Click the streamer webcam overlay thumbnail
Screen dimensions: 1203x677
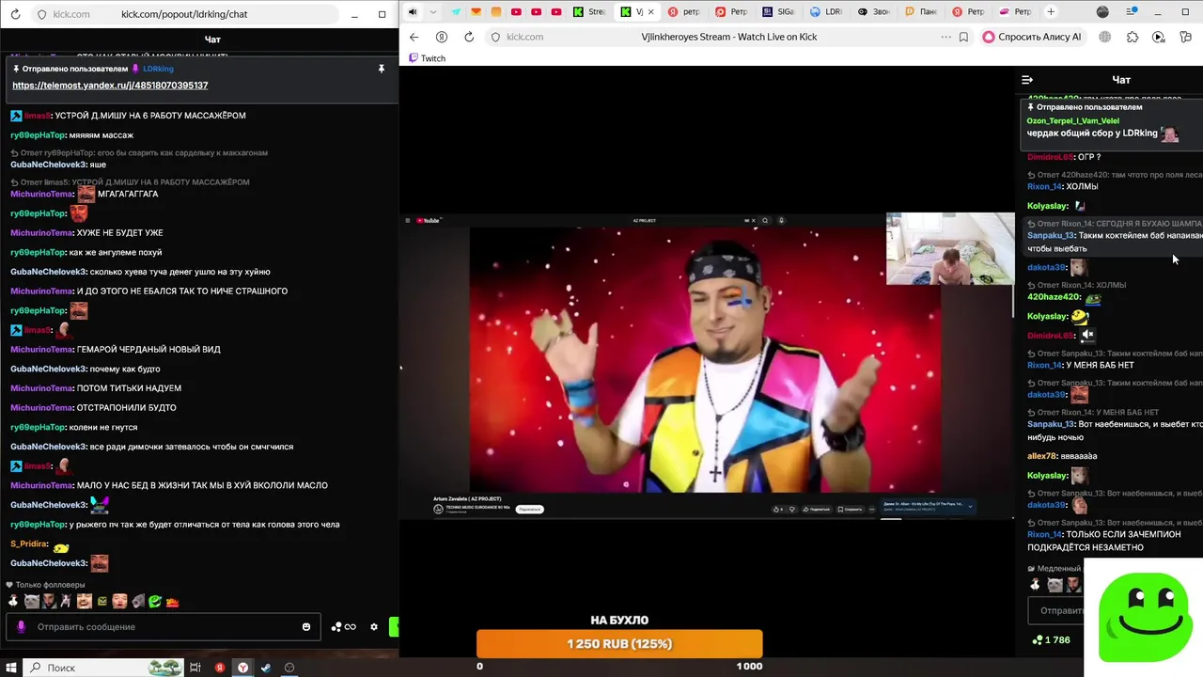pos(950,248)
